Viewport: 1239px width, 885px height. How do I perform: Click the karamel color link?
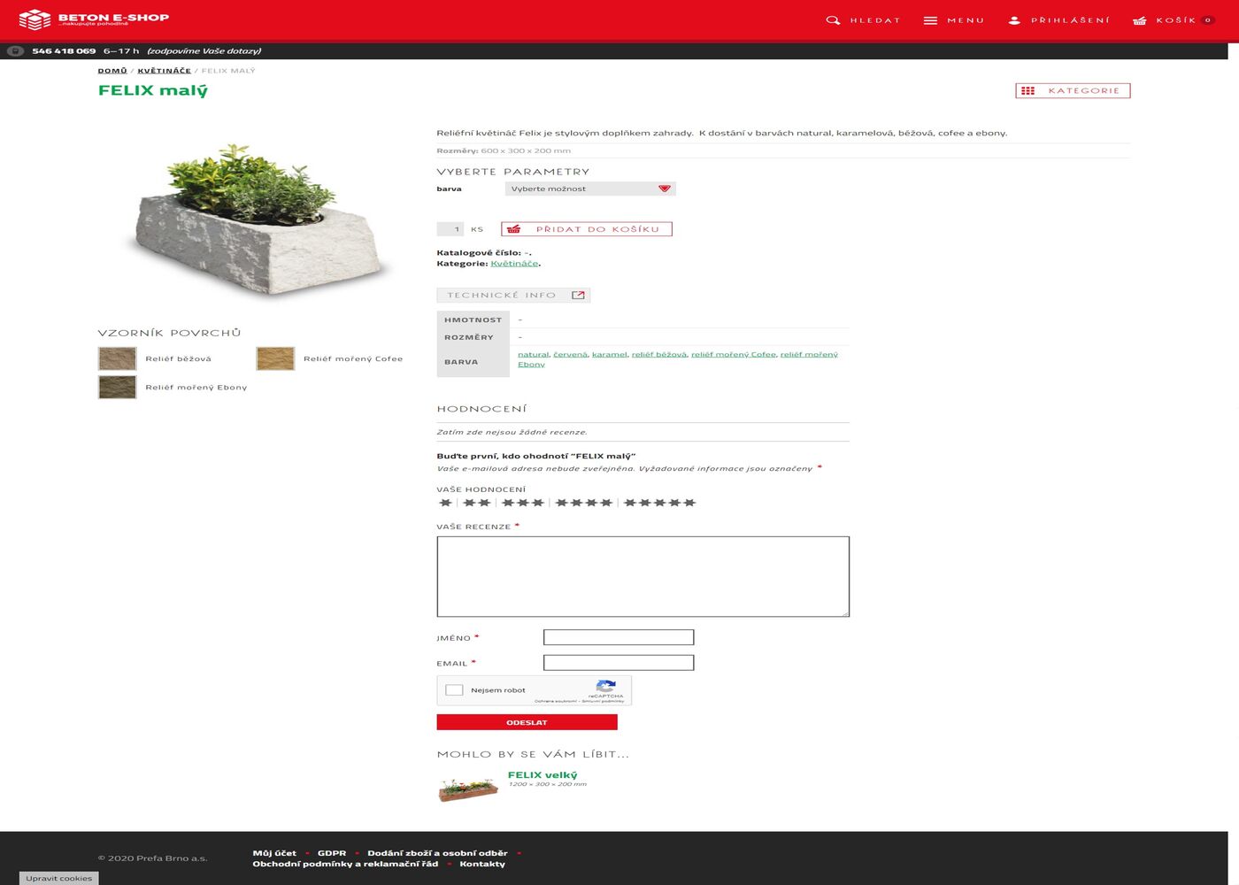pyautogui.click(x=609, y=355)
